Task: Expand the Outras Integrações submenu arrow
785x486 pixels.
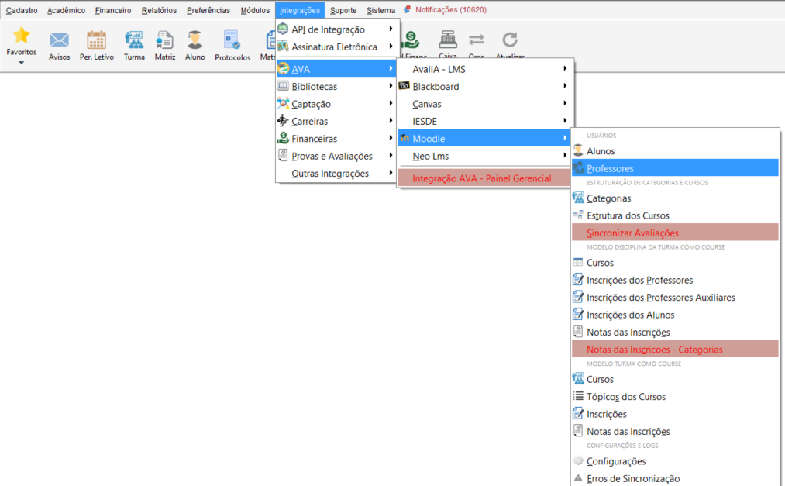Action: coord(391,173)
